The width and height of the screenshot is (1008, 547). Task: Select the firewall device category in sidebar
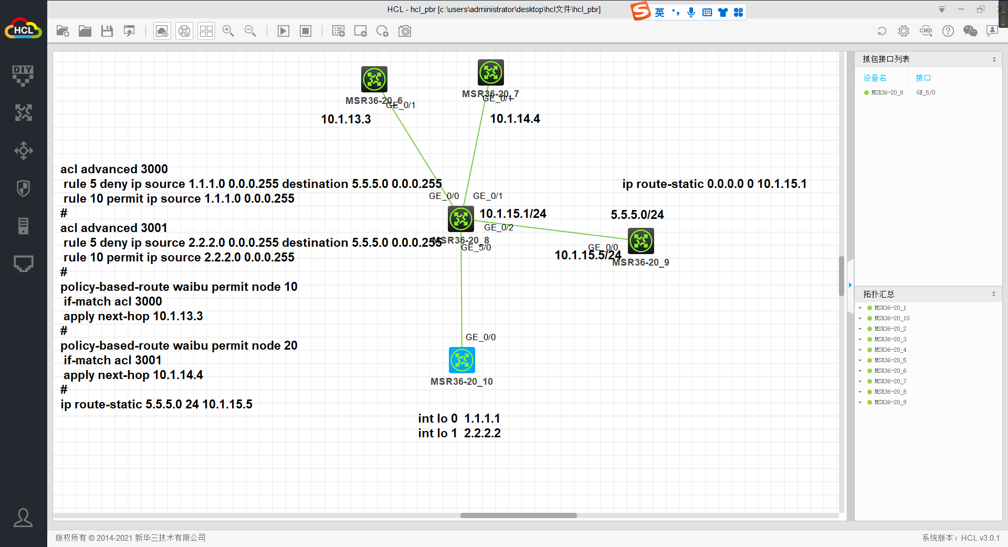coord(23,188)
